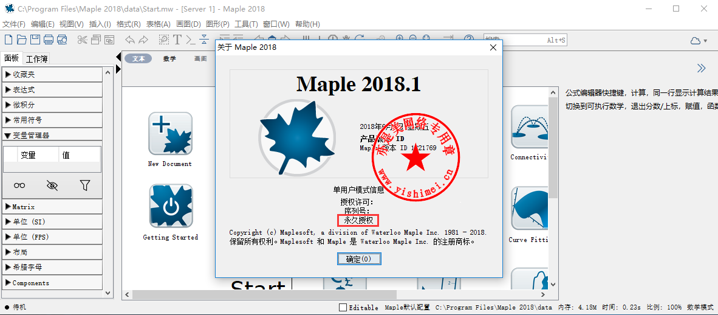Click 确定(O) in the About dialog
718x315 pixels.
point(359,259)
